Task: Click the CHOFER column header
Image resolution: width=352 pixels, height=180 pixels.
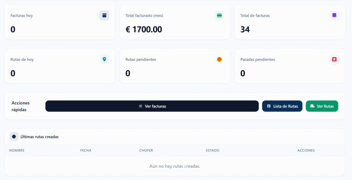Action: (x=146, y=150)
